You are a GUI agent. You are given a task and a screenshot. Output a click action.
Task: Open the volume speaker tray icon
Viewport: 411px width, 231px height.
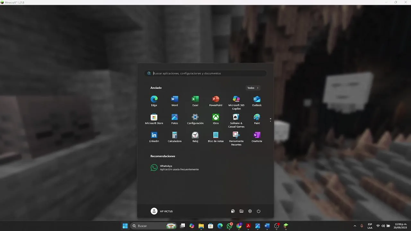tap(383, 226)
